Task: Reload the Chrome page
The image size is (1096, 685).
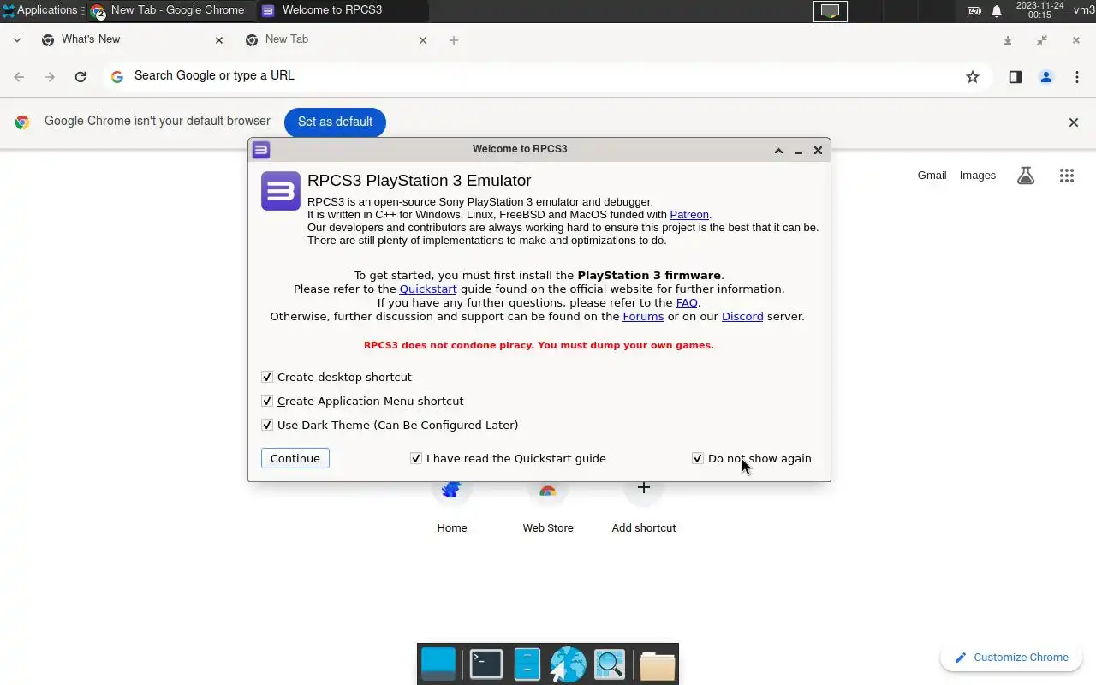Action: pos(80,76)
